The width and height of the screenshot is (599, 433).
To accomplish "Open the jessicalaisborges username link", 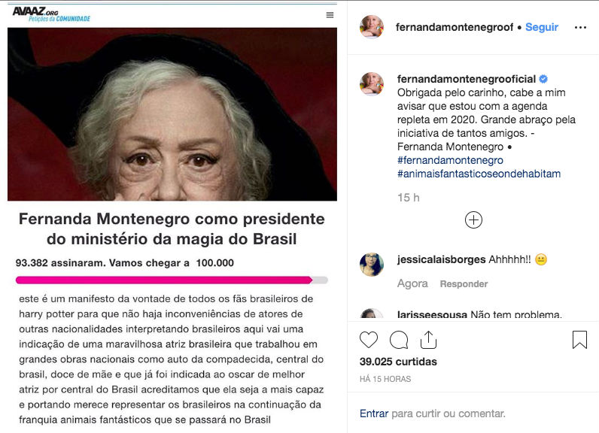I will tap(441, 259).
